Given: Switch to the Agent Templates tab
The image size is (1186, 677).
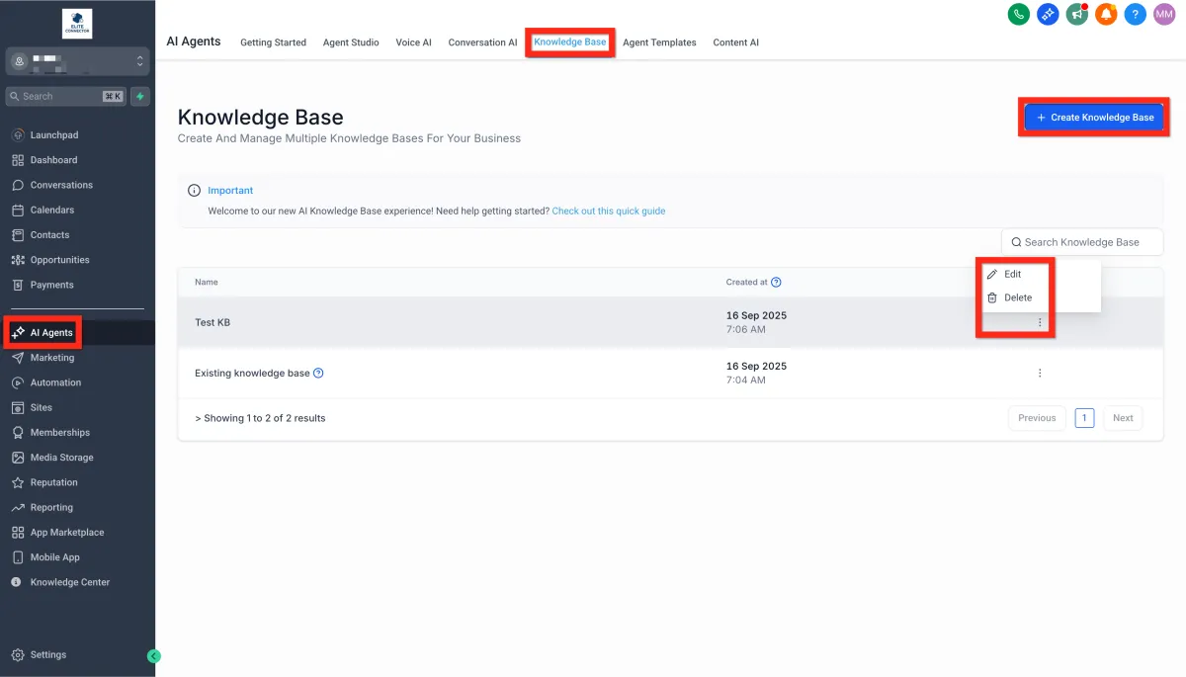Looking at the screenshot, I should coord(659,42).
